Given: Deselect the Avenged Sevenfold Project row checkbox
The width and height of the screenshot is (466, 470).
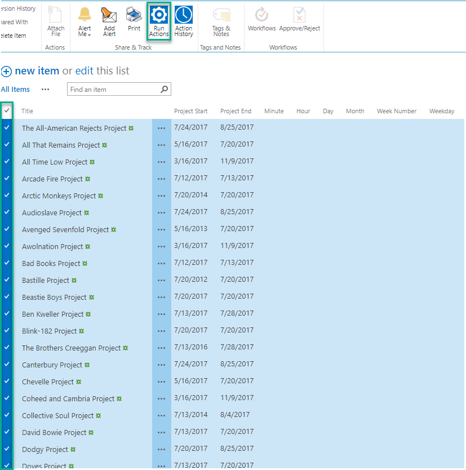Looking at the screenshot, I should tap(7, 229).
